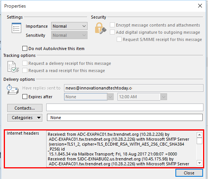Close the Properties dialog with X
The width and height of the screenshot is (208, 179).
click(x=200, y=6)
